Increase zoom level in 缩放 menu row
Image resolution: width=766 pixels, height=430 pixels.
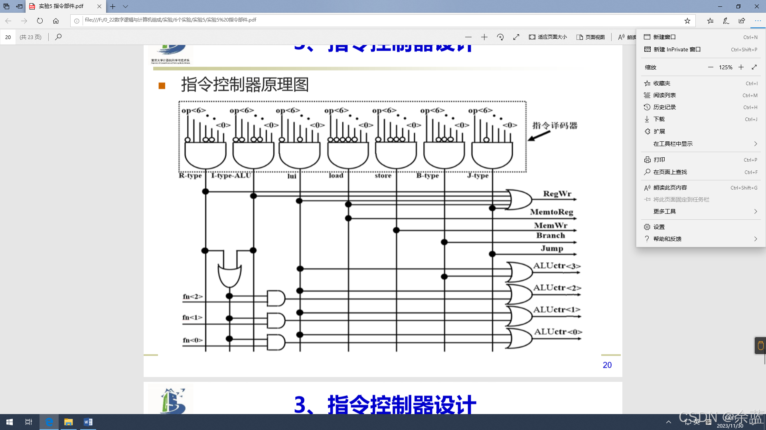coord(741,67)
